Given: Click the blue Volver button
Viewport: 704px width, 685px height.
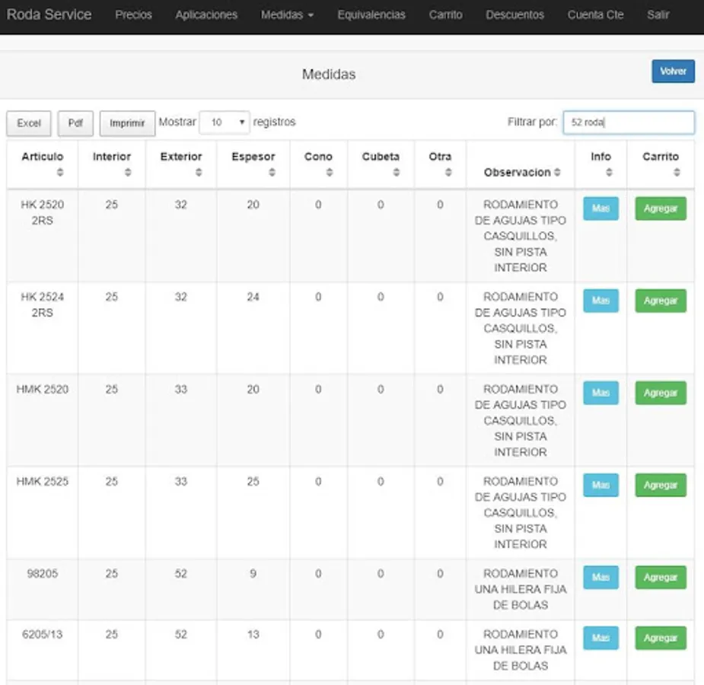Looking at the screenshot, I should tap(673, 72).
